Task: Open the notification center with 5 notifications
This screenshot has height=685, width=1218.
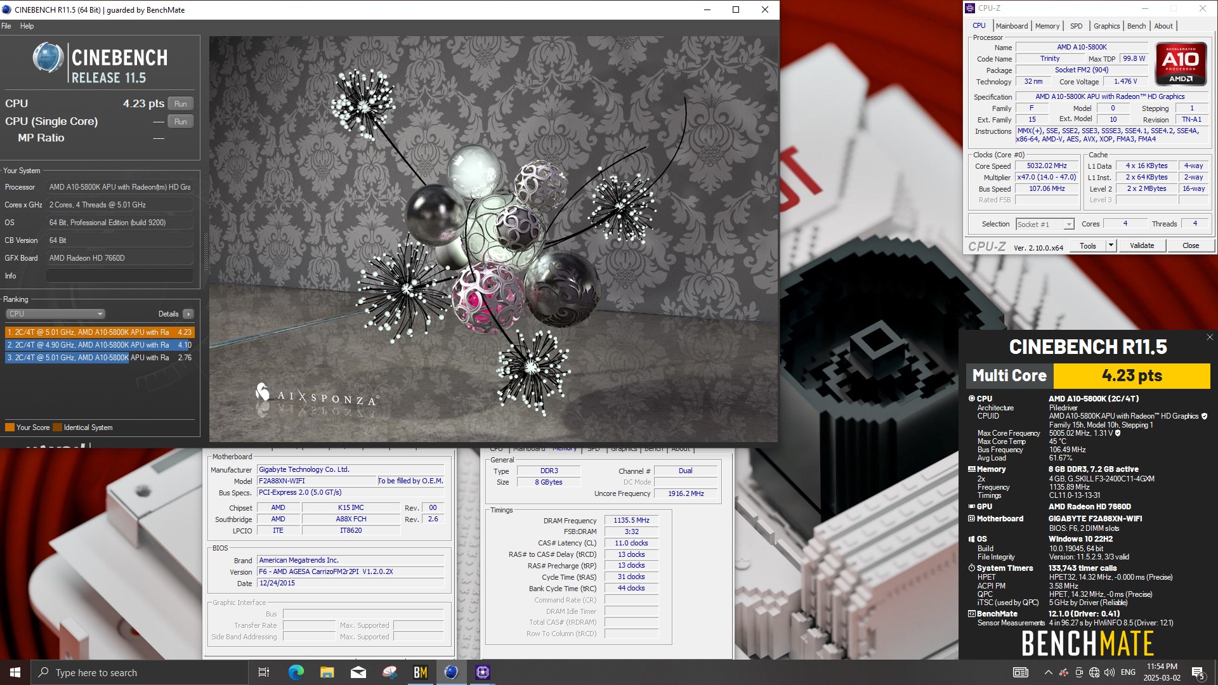Action: [x=1198, y=673]
